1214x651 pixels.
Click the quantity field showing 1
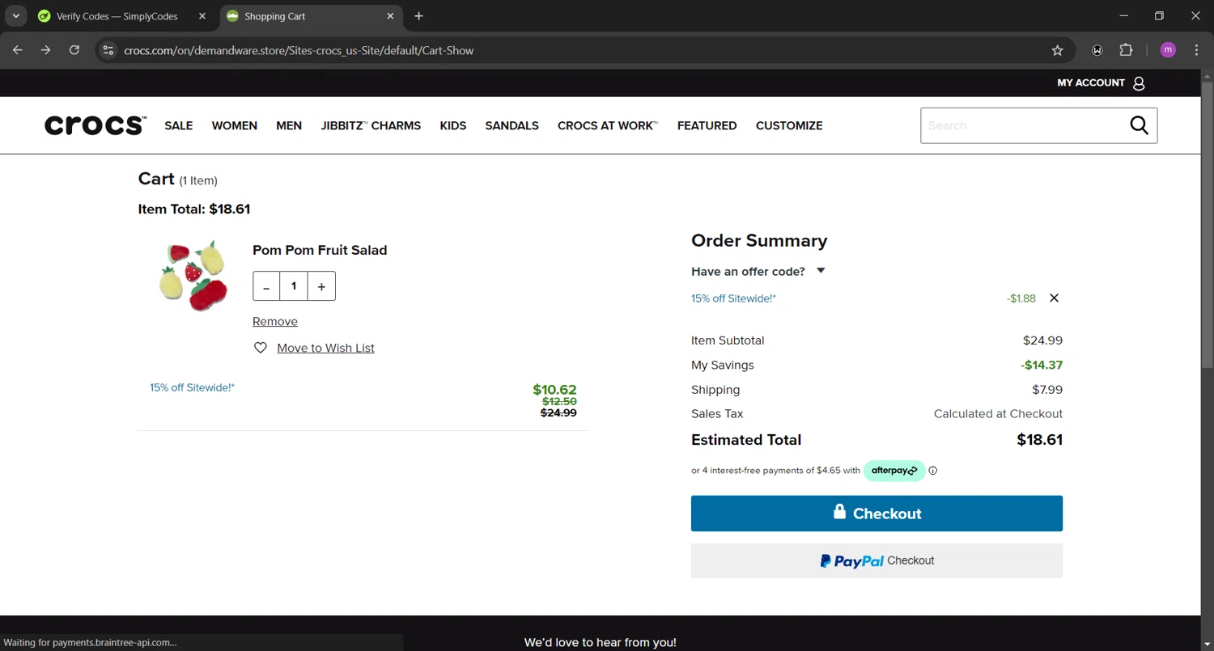(294, 286)
